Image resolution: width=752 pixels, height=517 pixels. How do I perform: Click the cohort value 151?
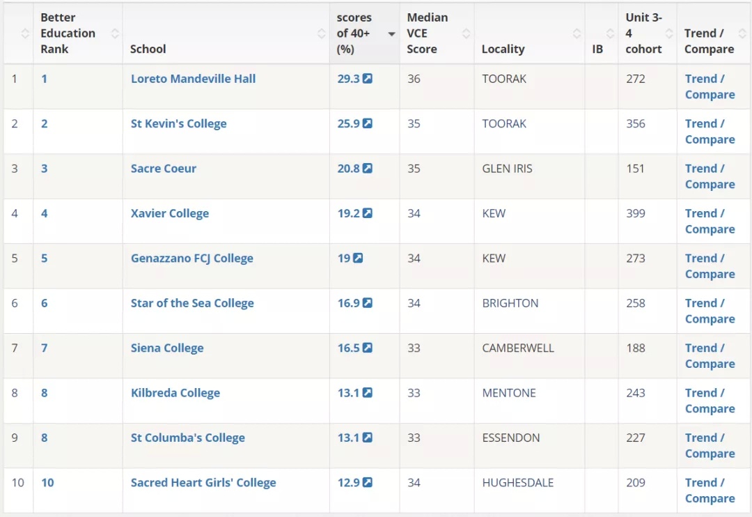tap(635, 169)
